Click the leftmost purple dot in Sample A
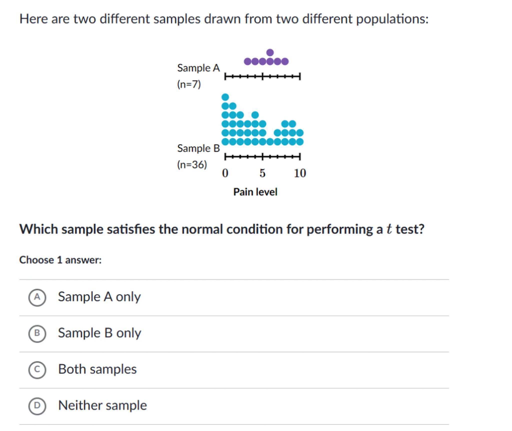 click(x=247, y=61)
